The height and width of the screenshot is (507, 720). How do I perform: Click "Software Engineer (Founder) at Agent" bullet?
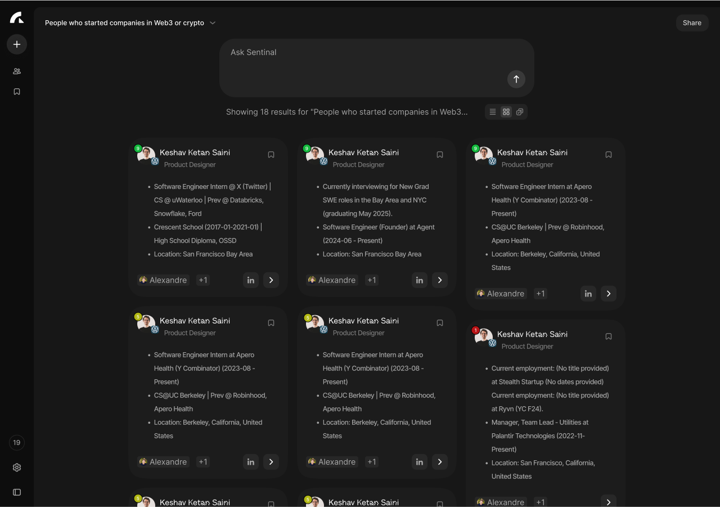(x=379, y=227)
